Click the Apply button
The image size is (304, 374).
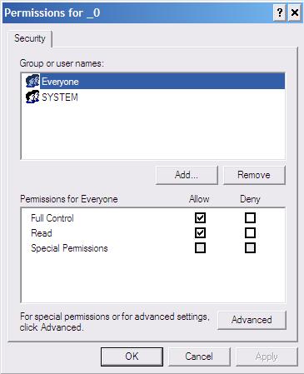tap(267, 357)
